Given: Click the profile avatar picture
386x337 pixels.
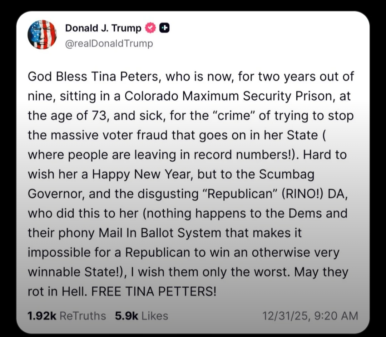Looking at the screenshot, I should (x=42, y=34).
